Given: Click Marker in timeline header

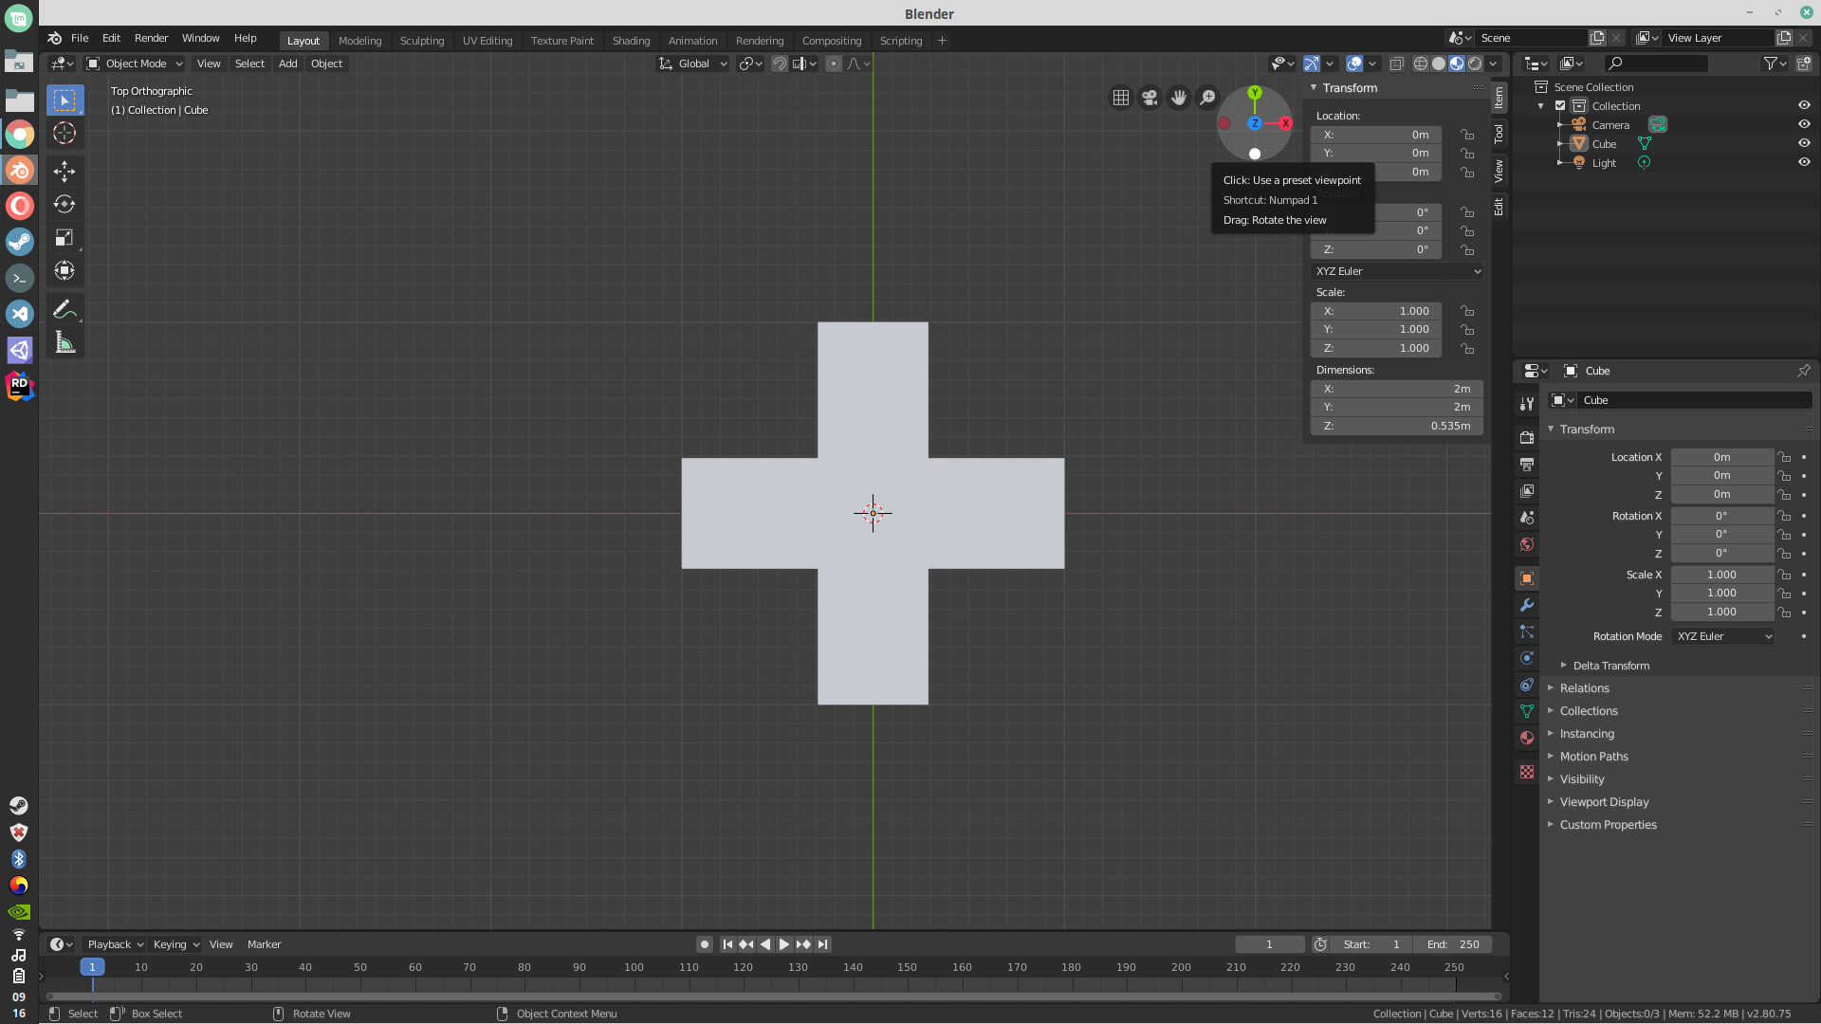Looking at the screenshot, I should pyautogui.click(x=264, y=944).
